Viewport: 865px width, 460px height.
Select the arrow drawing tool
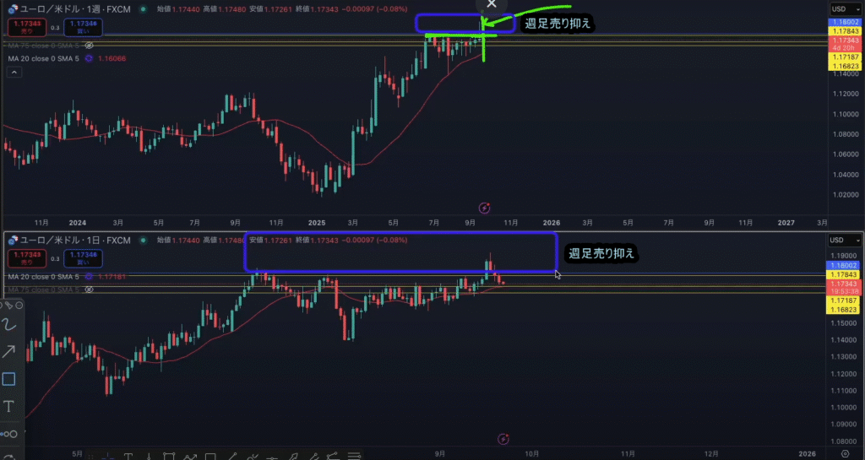tap(9, 352)
